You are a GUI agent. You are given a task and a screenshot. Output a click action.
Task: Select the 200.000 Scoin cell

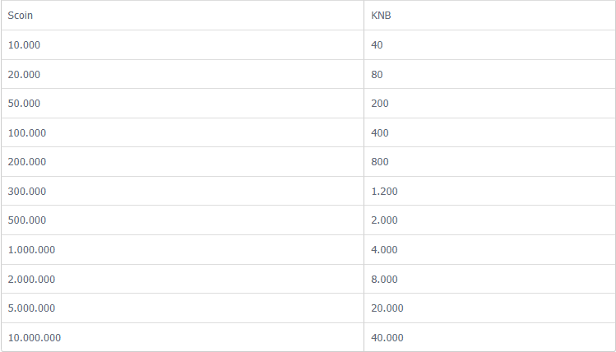click(183, 162)
